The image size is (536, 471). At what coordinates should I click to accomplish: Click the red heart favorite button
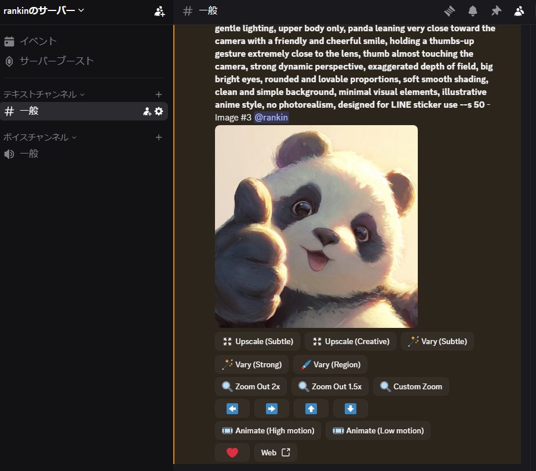[232, 452]
